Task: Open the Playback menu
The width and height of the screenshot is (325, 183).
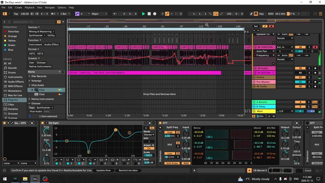Action: tap(29, 7)
